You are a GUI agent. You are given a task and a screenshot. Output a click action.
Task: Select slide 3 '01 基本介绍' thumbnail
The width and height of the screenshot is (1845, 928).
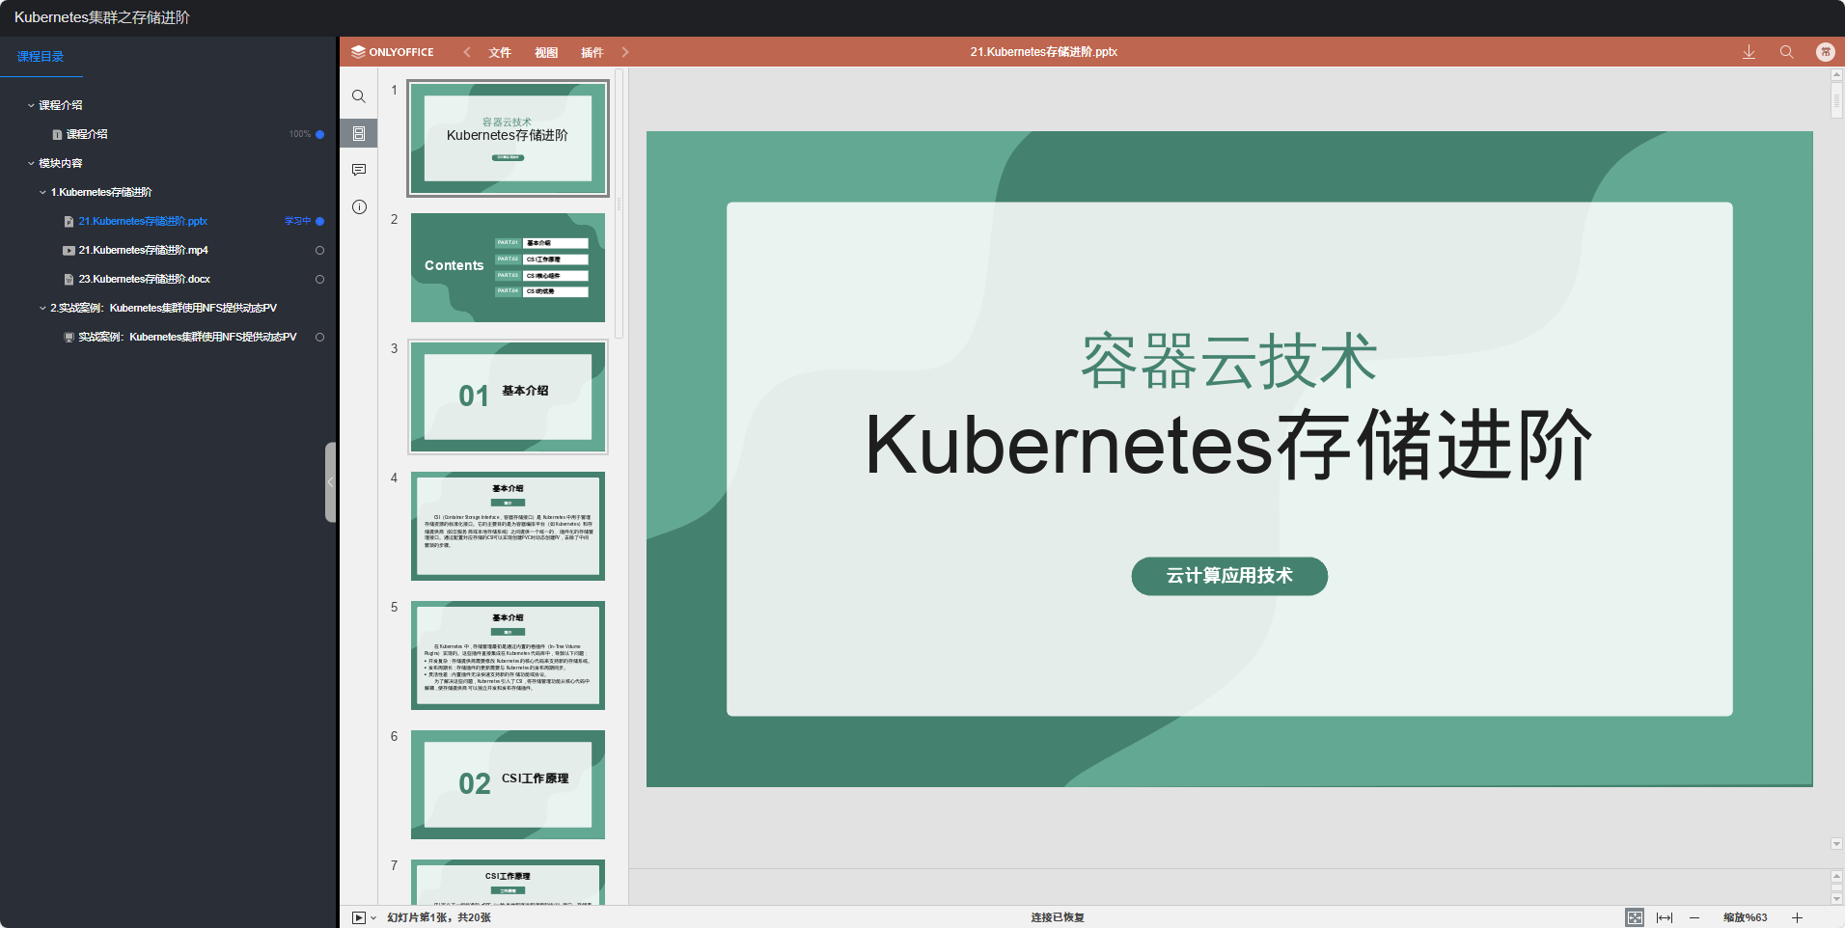508,396
